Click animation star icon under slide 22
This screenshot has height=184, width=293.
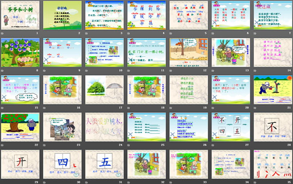(2, 145)
